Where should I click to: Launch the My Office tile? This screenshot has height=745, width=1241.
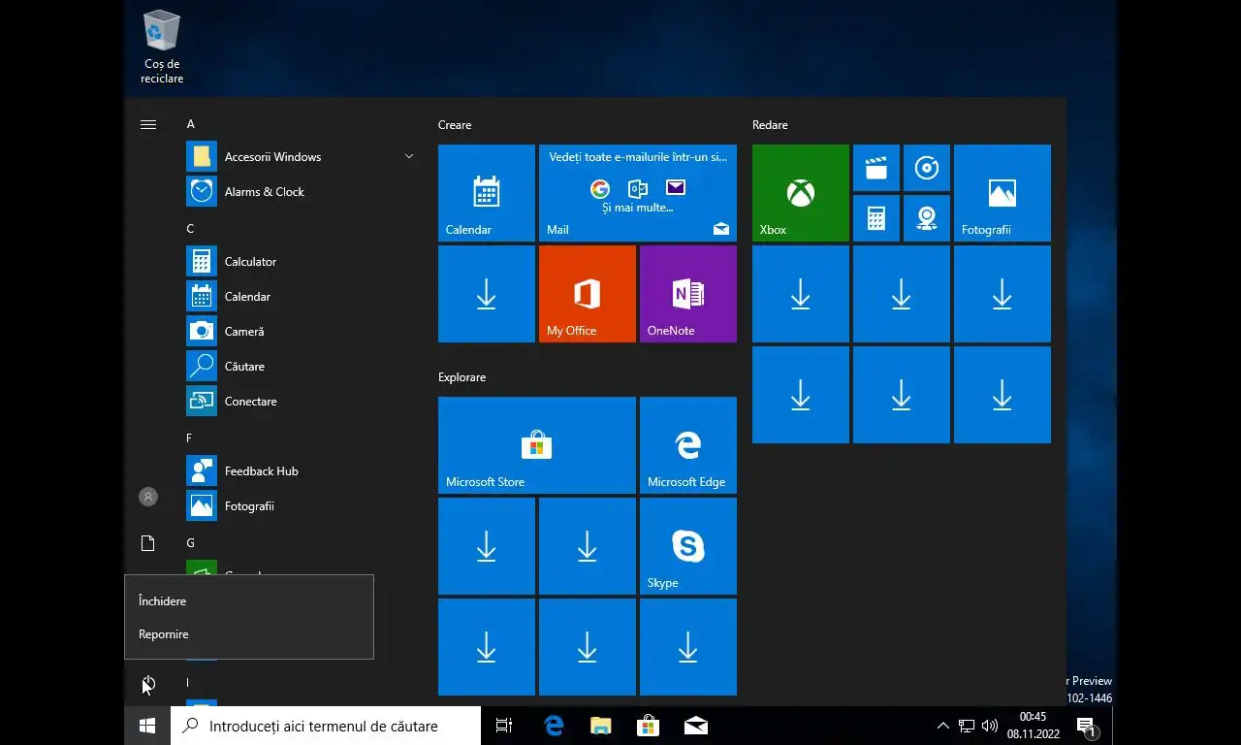click(588, 294)
